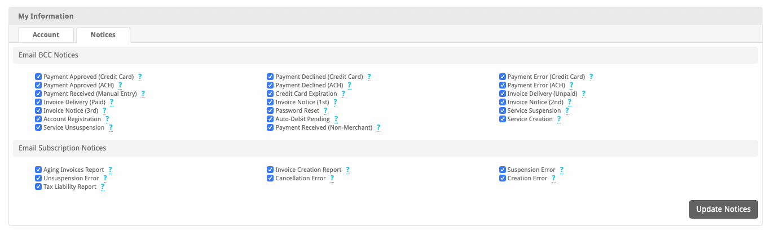Screen dimensions: 775x235
Task: View help tooltip for Service Suspension
Action: click(x=567, y=110)
